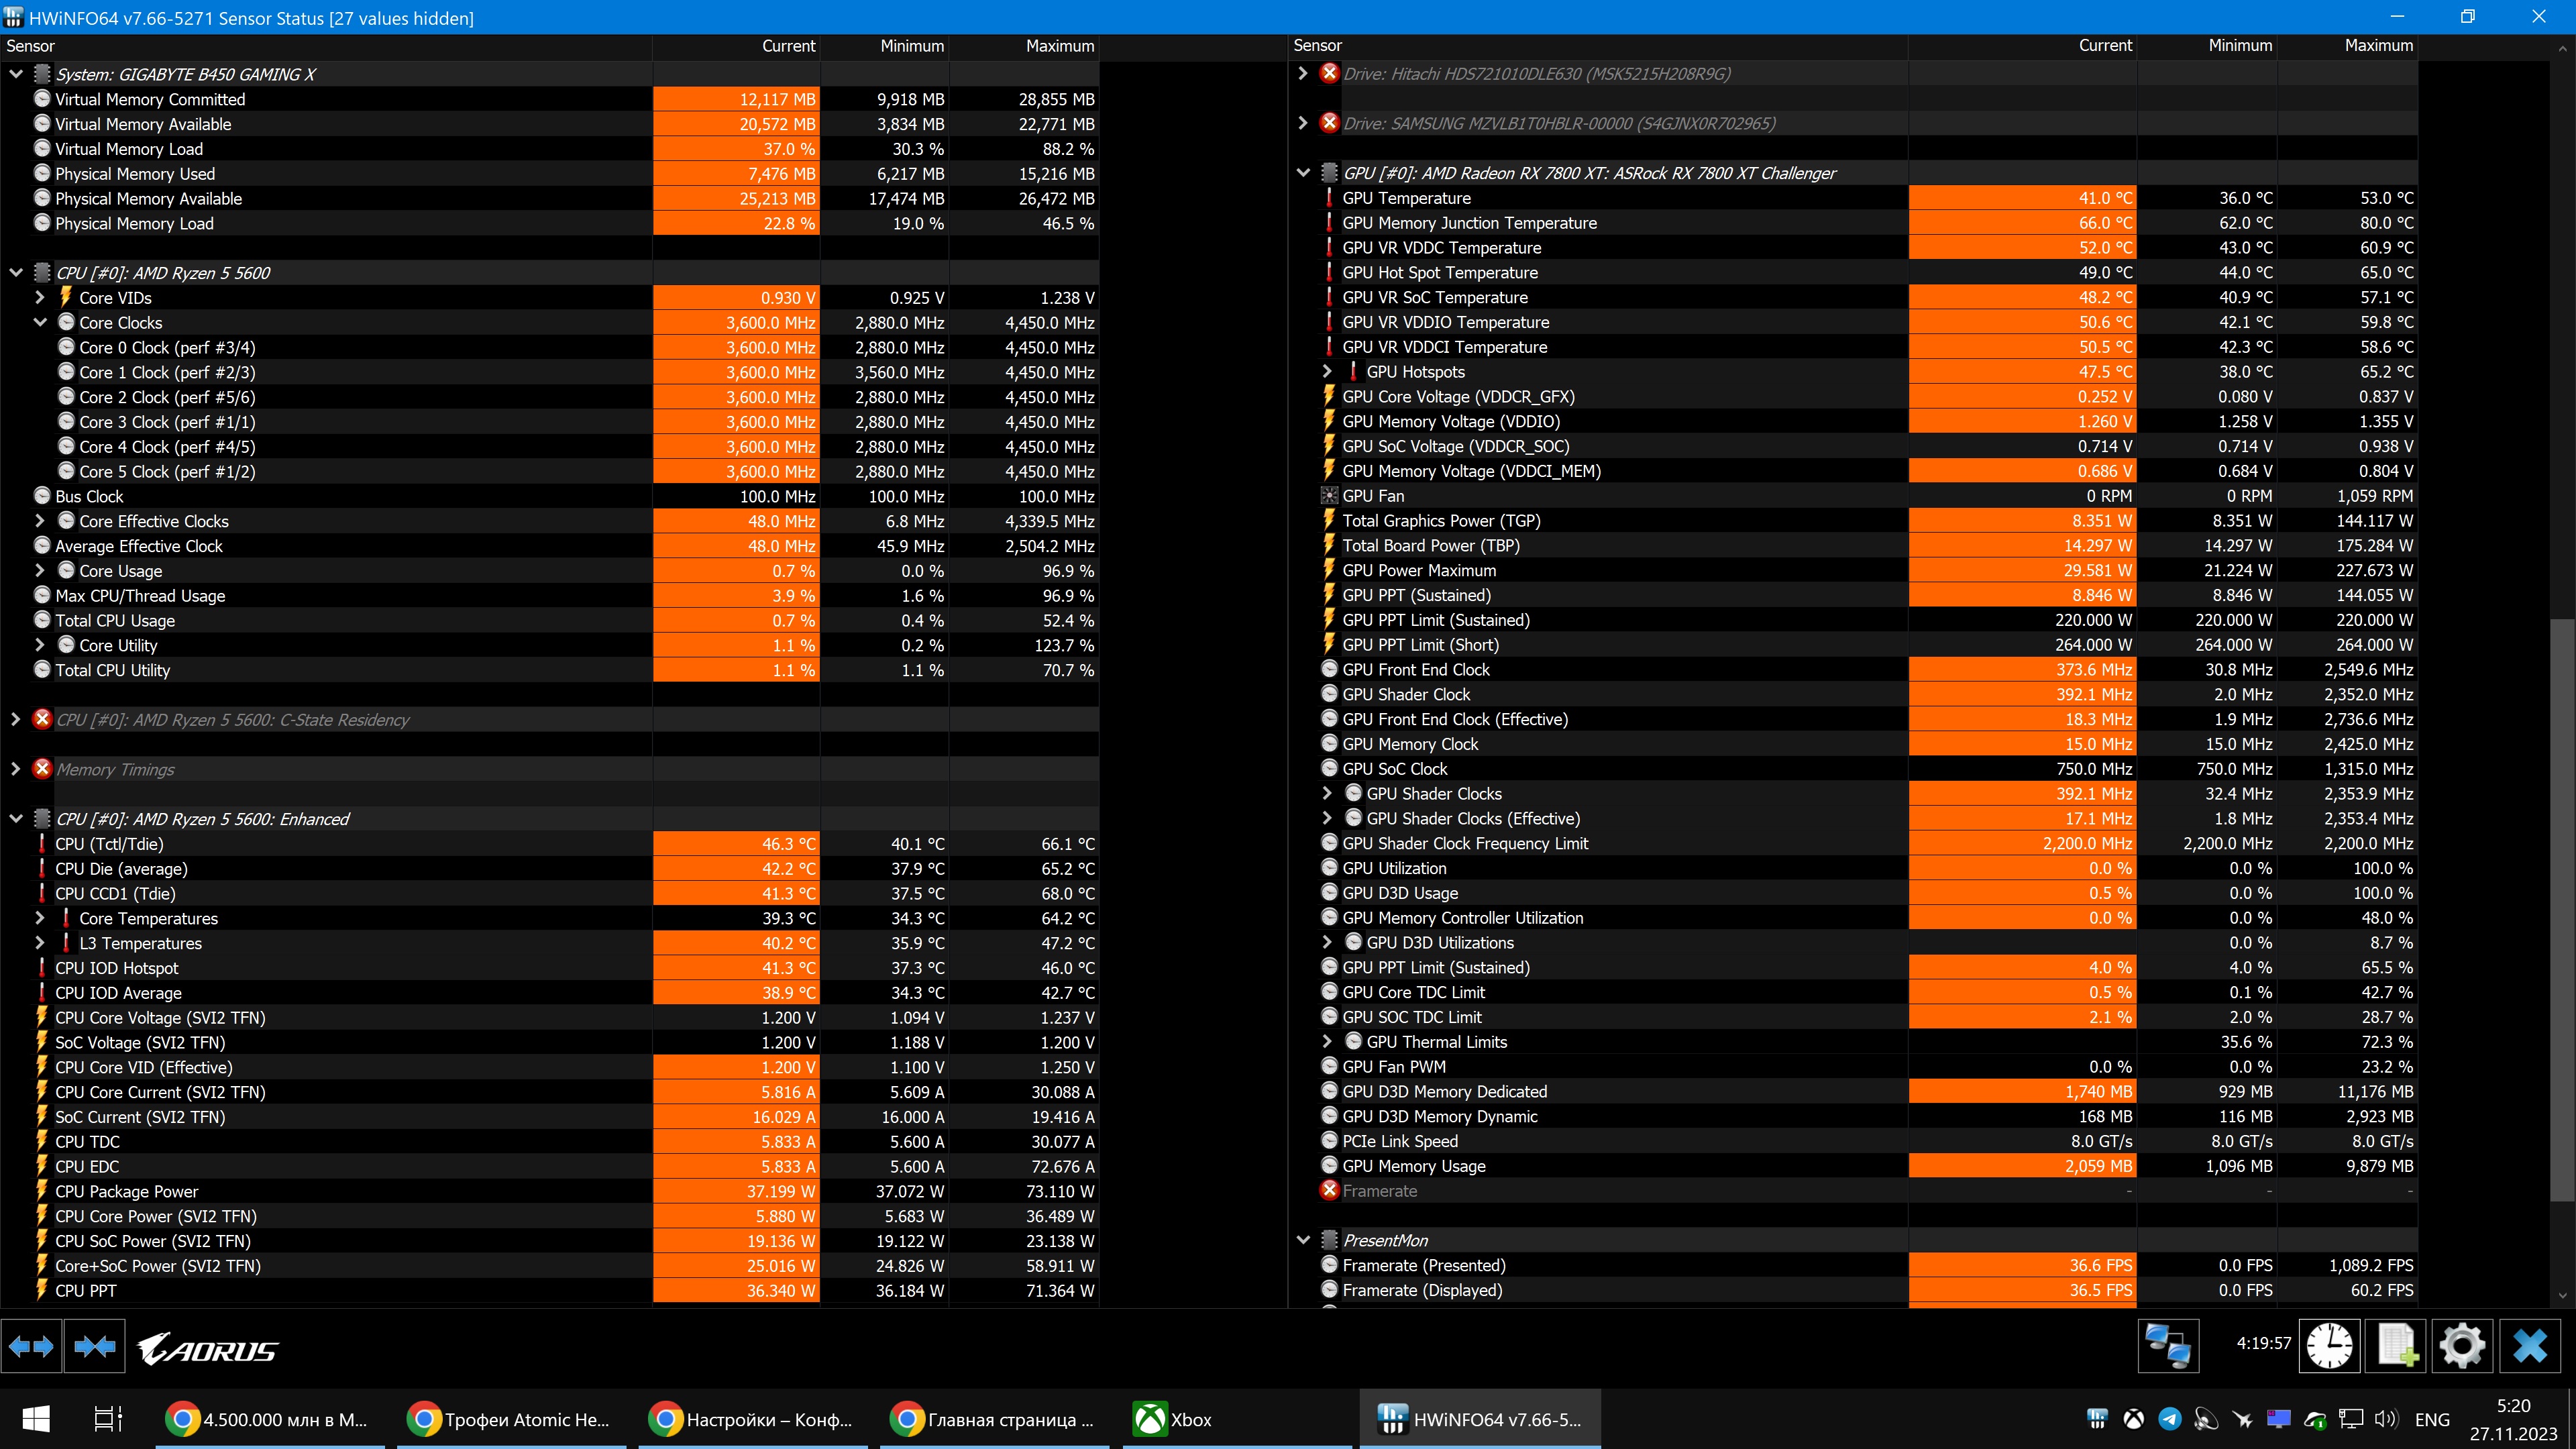The height and width of the screenshot is (1449, 2576).
Task: Close sensors with the blue X icon
Action: [x=2530, y=1346]
